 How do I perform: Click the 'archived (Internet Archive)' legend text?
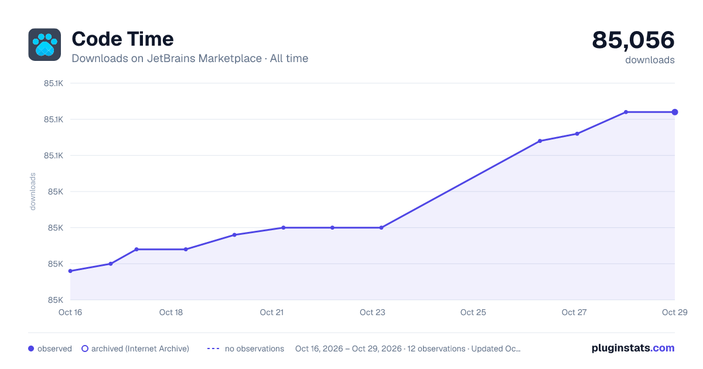140,348
